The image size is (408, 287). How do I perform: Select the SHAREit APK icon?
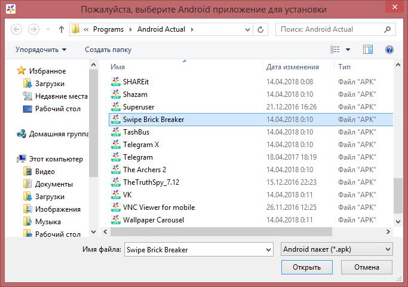tap(116, 81)
